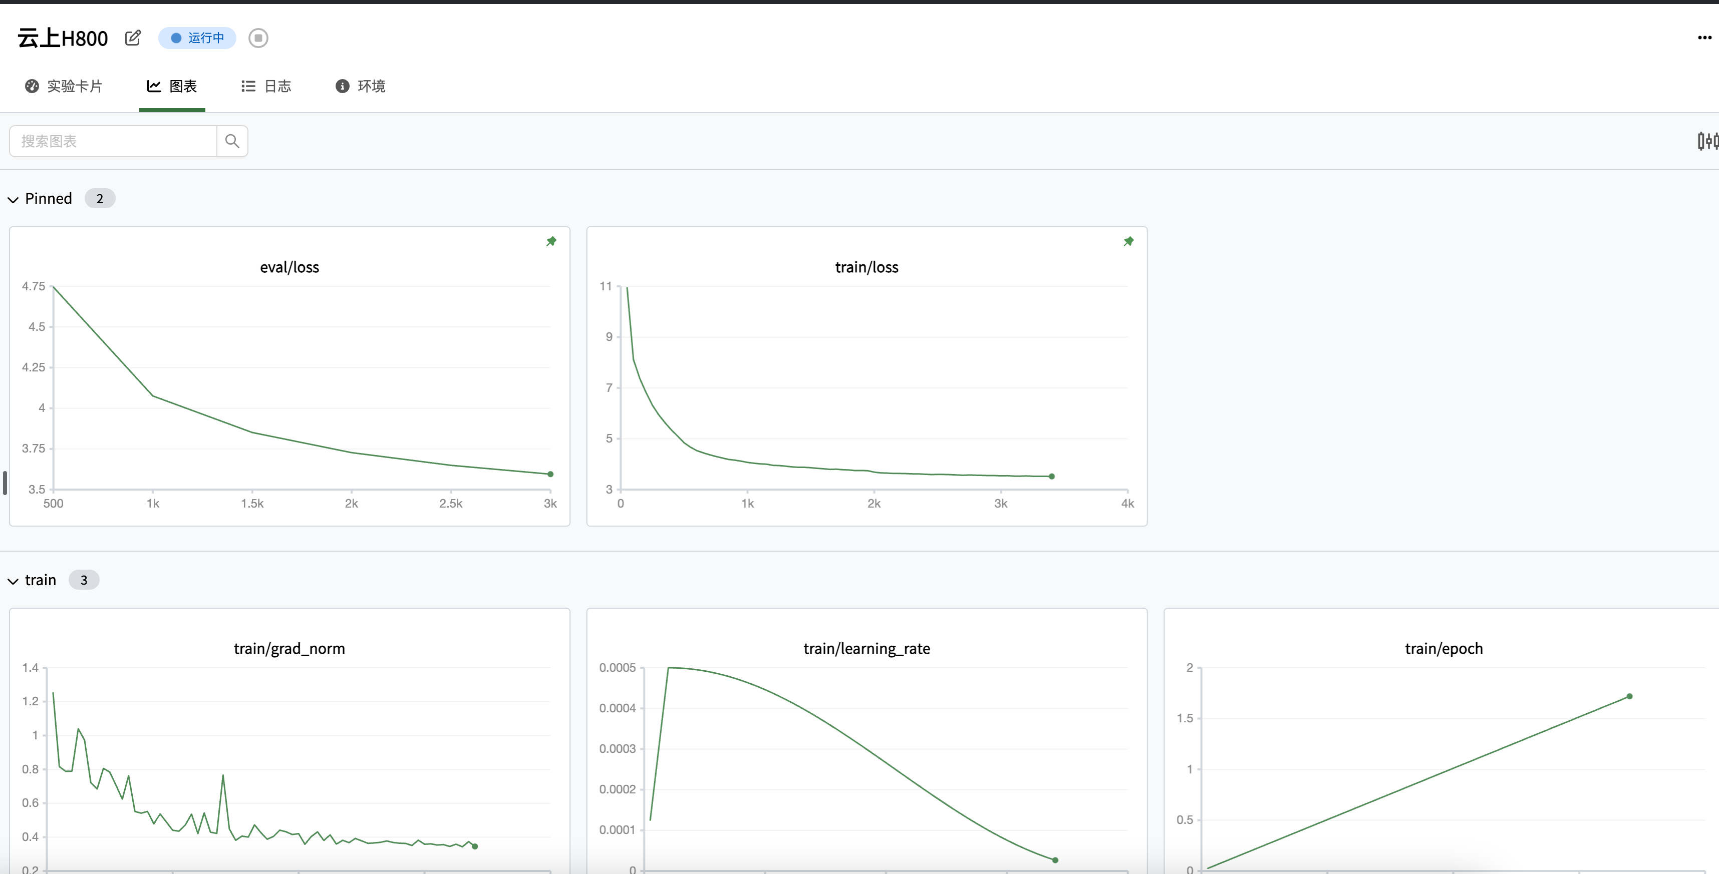
Task: Click the 实验卡片 tab's dashboard icon
Action: pos(32,86)
